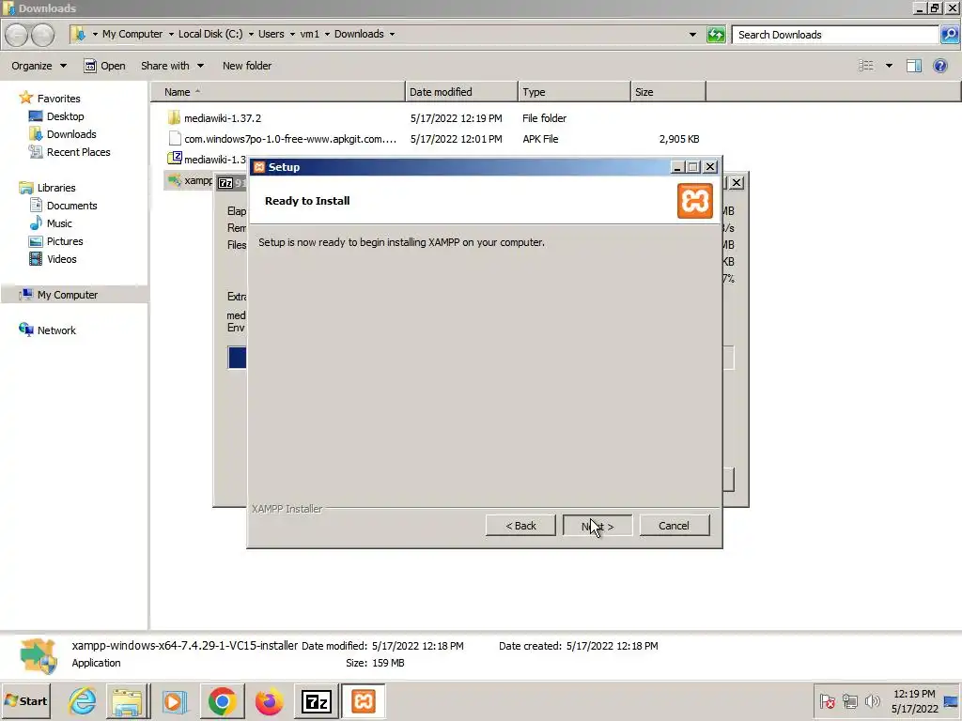Launch Google Chrome from taskbar

[x=222, y=700]
